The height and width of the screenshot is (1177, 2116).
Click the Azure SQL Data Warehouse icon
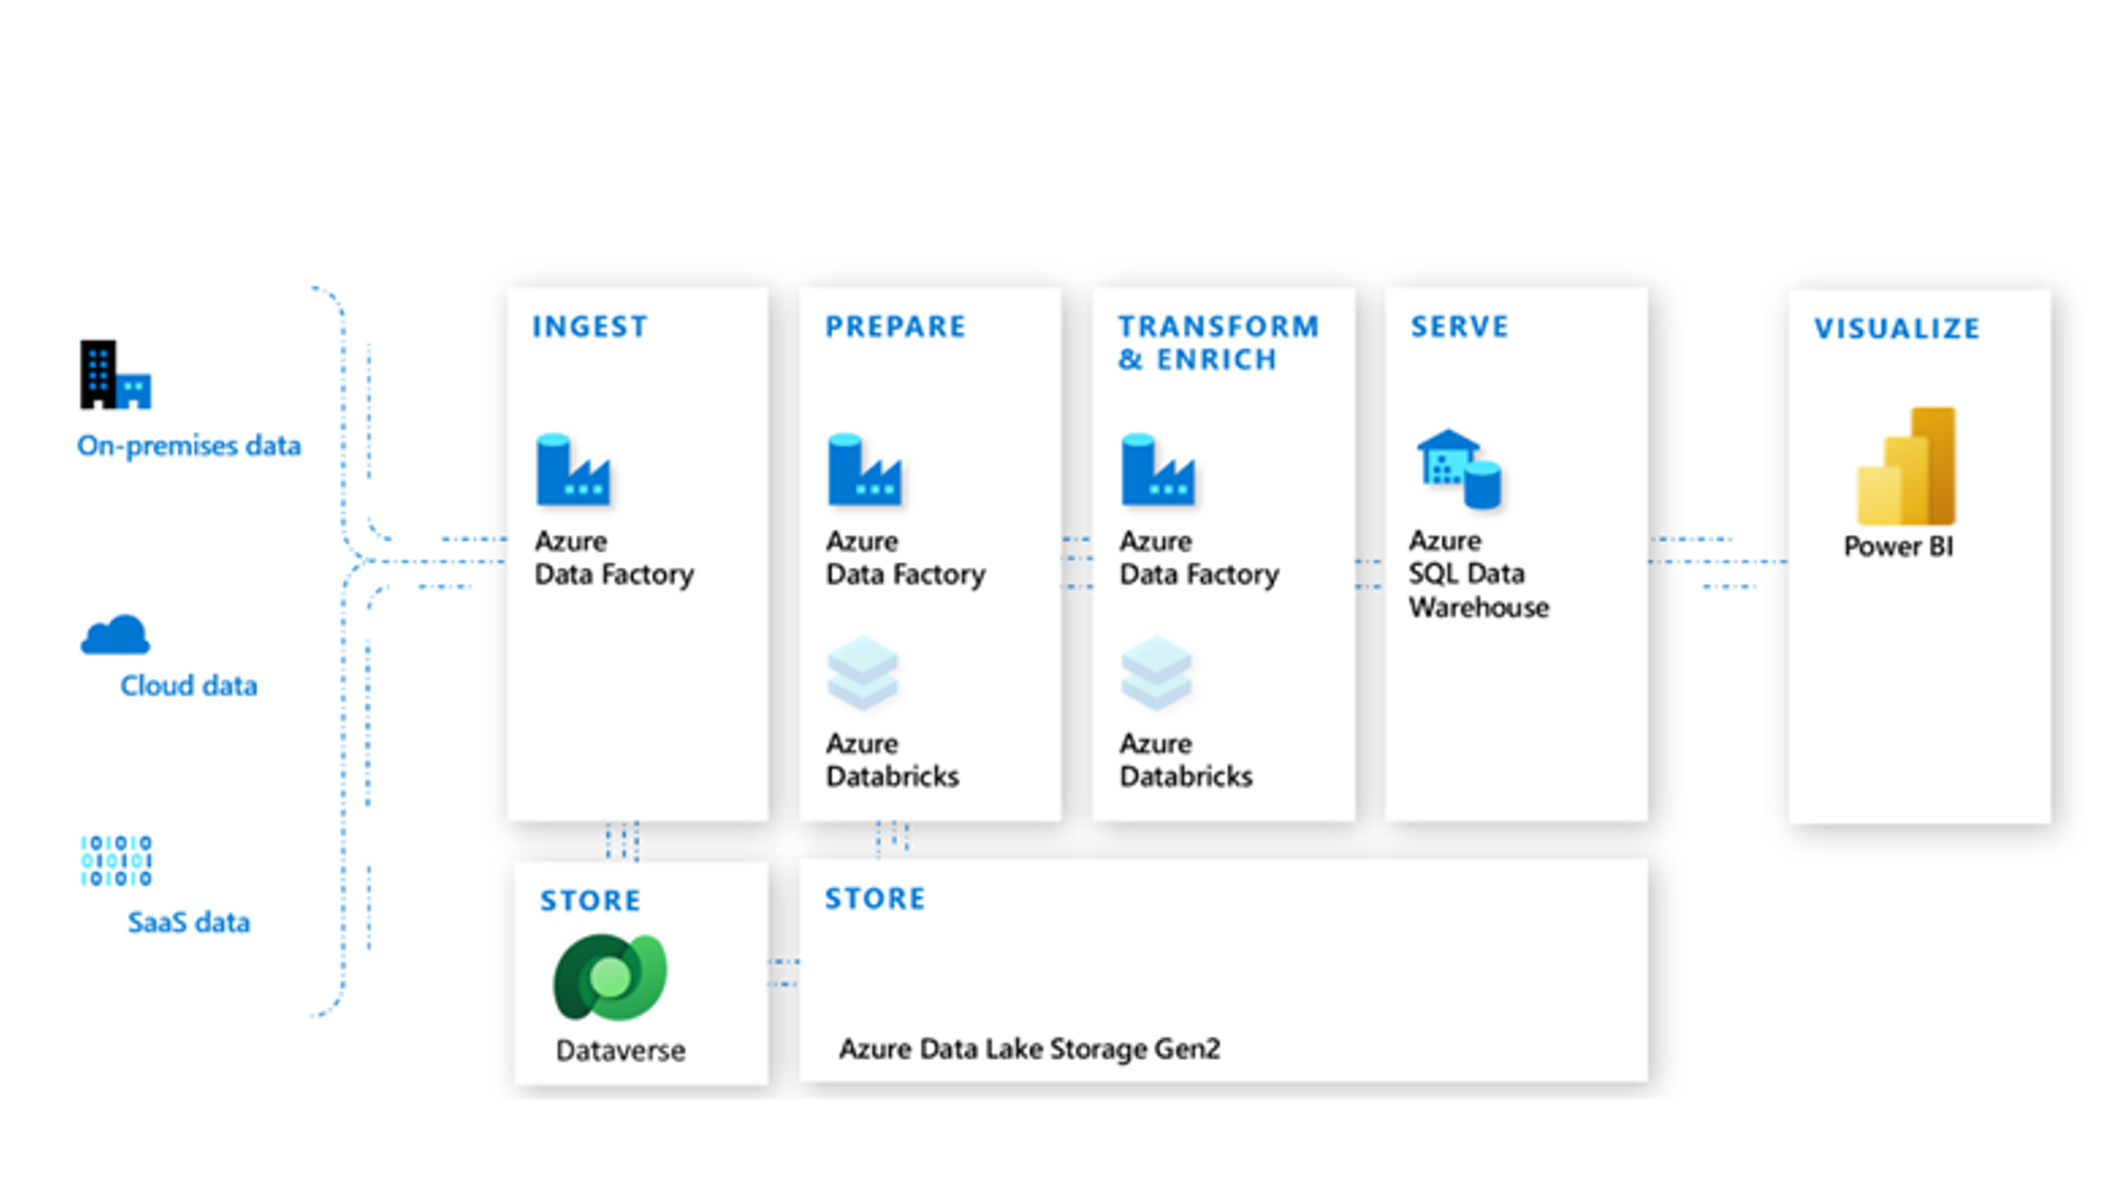(x=1460, y=469)
